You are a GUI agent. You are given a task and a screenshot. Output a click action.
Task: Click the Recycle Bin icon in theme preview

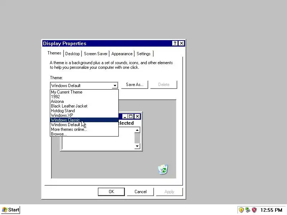(163, 169)
